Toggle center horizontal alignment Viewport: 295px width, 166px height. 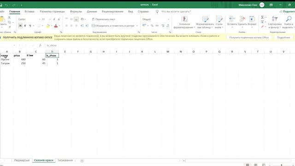click(x=71, y=26)
